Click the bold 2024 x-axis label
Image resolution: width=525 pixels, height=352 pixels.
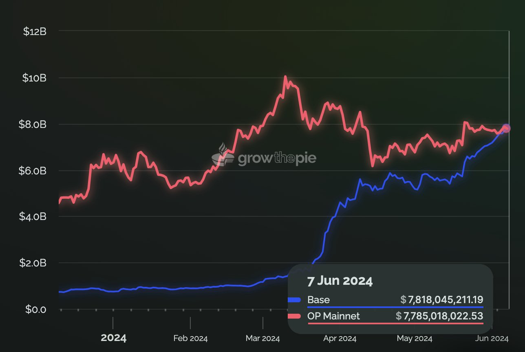pos(113,338)
